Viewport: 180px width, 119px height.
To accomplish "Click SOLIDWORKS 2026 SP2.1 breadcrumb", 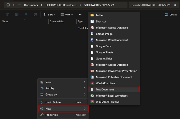I will [99, 5].
